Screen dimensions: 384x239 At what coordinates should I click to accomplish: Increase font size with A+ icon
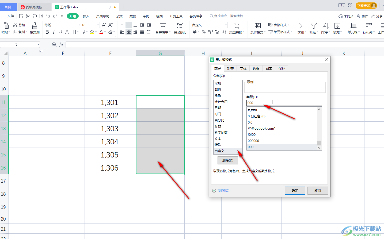click(104, 25)
